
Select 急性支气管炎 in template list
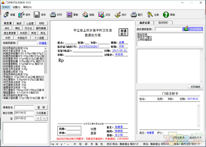point(145,37)
